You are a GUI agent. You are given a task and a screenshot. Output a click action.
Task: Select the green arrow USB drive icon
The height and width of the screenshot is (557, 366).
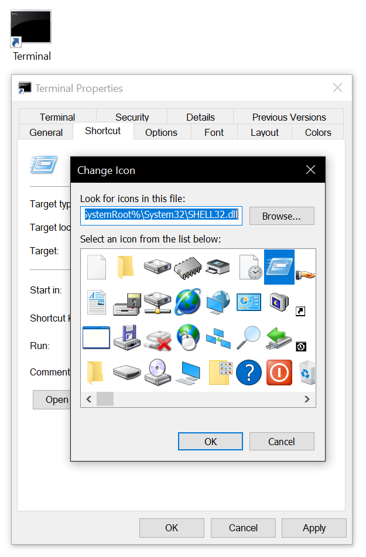point(279,339)
